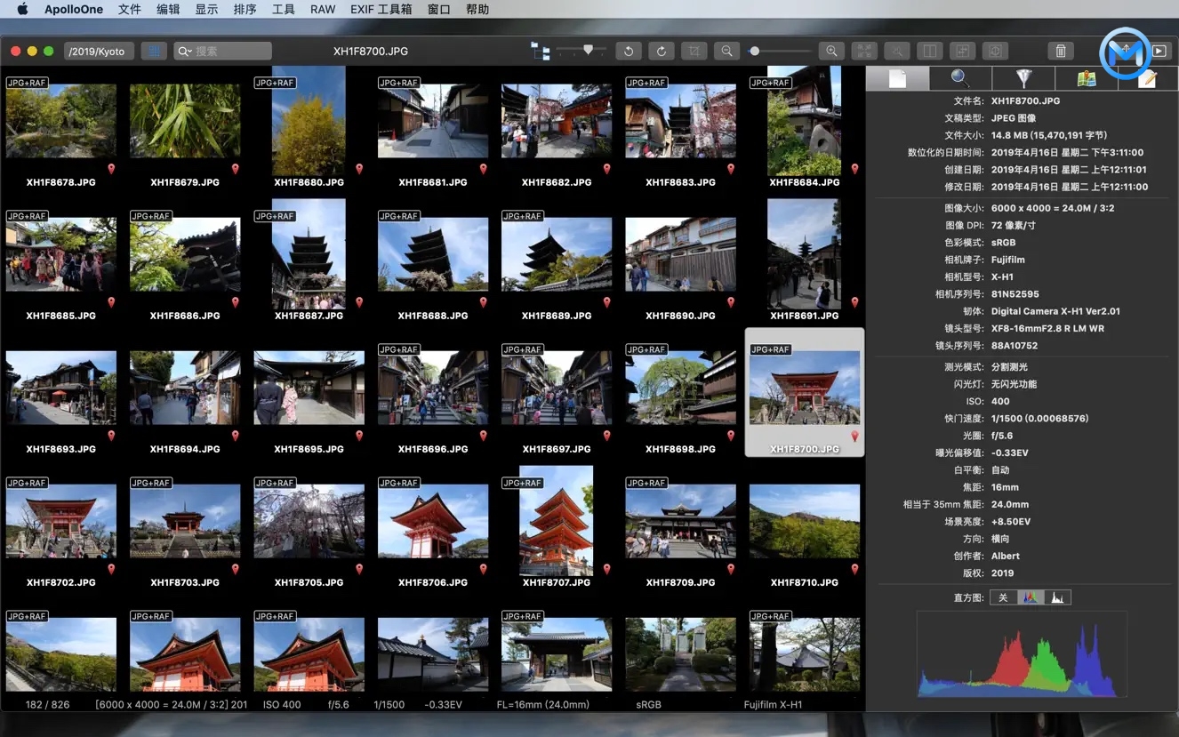This screenshot has height=737, width=1179.
Task: Open the /2019/Kyoto folder path dropdown
Action: point(99,52)
